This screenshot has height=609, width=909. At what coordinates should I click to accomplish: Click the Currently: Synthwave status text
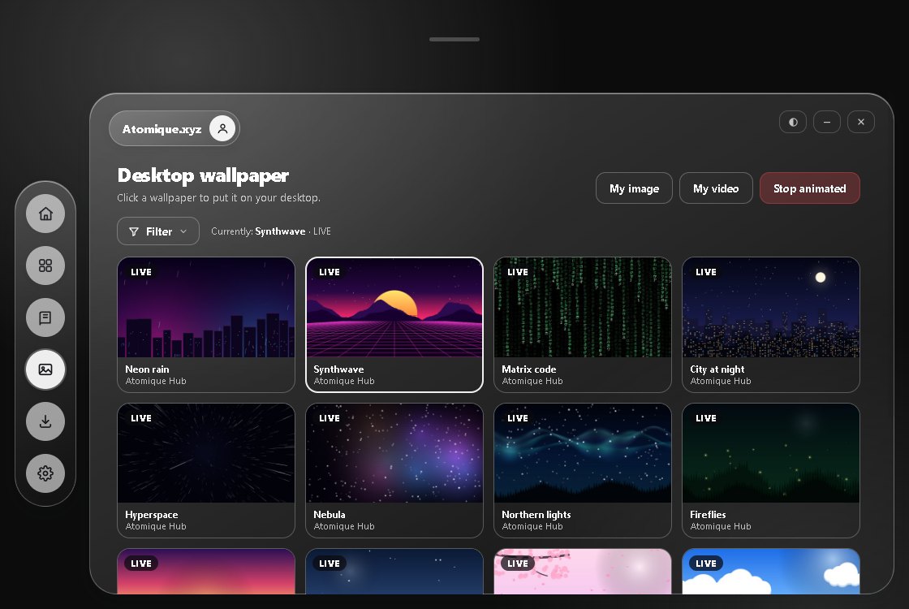[271, 231]
